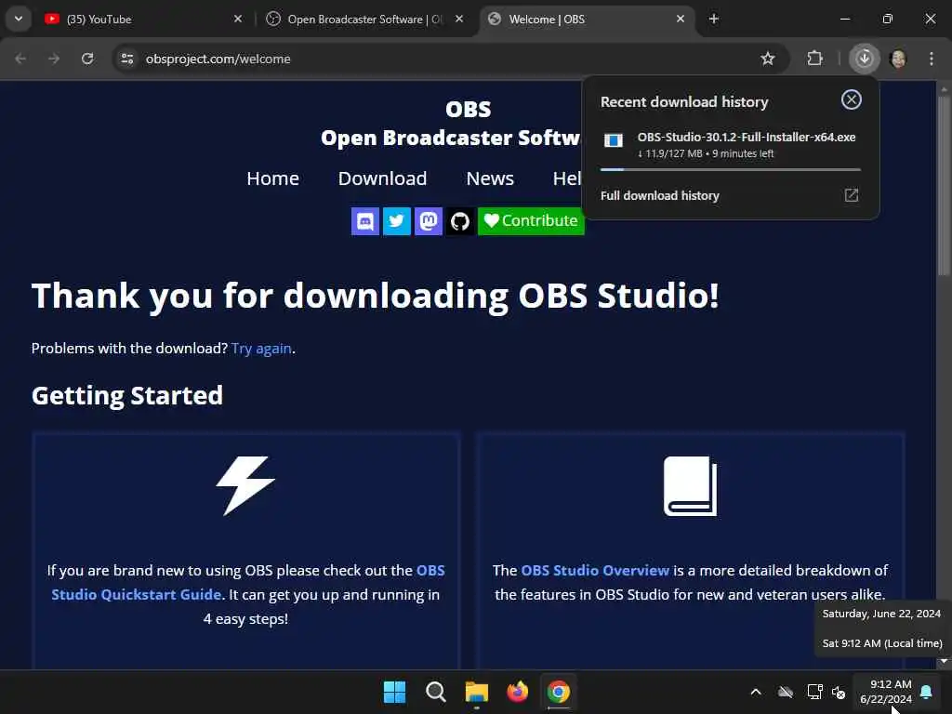Reload the page
This screenshot has height=714, width=952.
click(x=87, y=59)
